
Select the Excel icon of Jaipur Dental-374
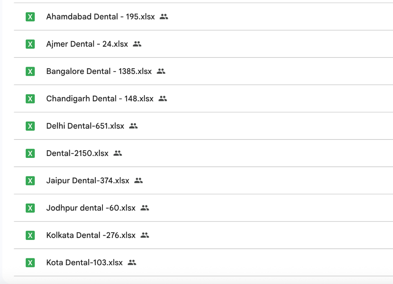(30, 181)
